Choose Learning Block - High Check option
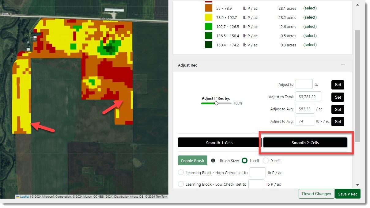Image resolution: width=370 pixels, height=208 pixels. [x=181, y=173]
